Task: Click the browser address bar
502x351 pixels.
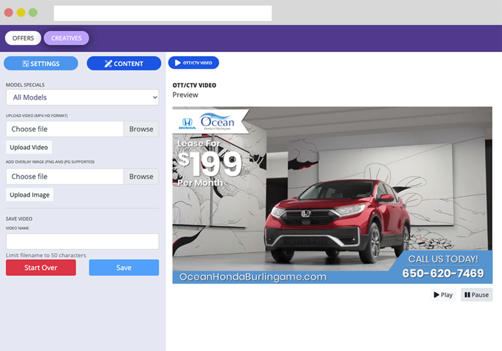Action: [163, 13]
